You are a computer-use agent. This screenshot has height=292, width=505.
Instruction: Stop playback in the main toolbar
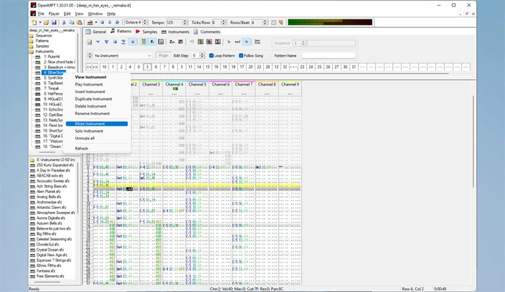pyautogui.click(x=102, y=22)
